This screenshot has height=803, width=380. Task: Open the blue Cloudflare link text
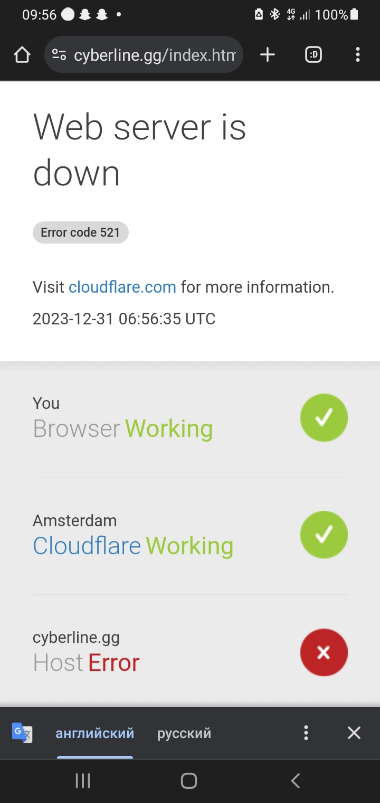click(x=87, y=546)
